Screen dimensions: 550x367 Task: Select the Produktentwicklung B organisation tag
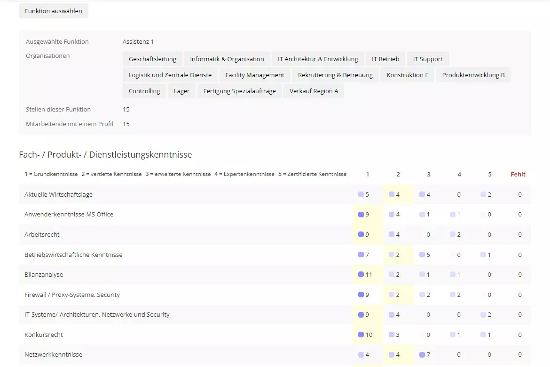pos(473,75)
